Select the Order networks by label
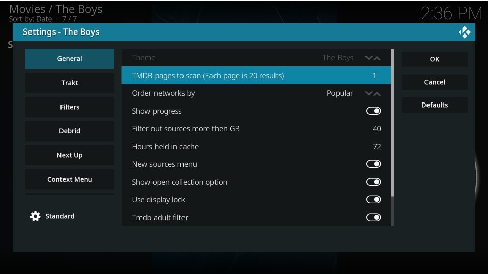The width and height of the screenshot is (488, 274). [x=163, y=93]
